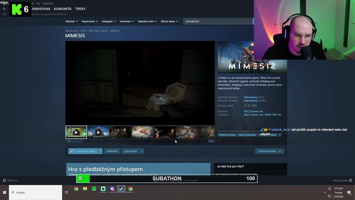Select the Předběžný přístup tag
Image resolution: width=355 pixels, height=200 pixels.
coord(227,135)
